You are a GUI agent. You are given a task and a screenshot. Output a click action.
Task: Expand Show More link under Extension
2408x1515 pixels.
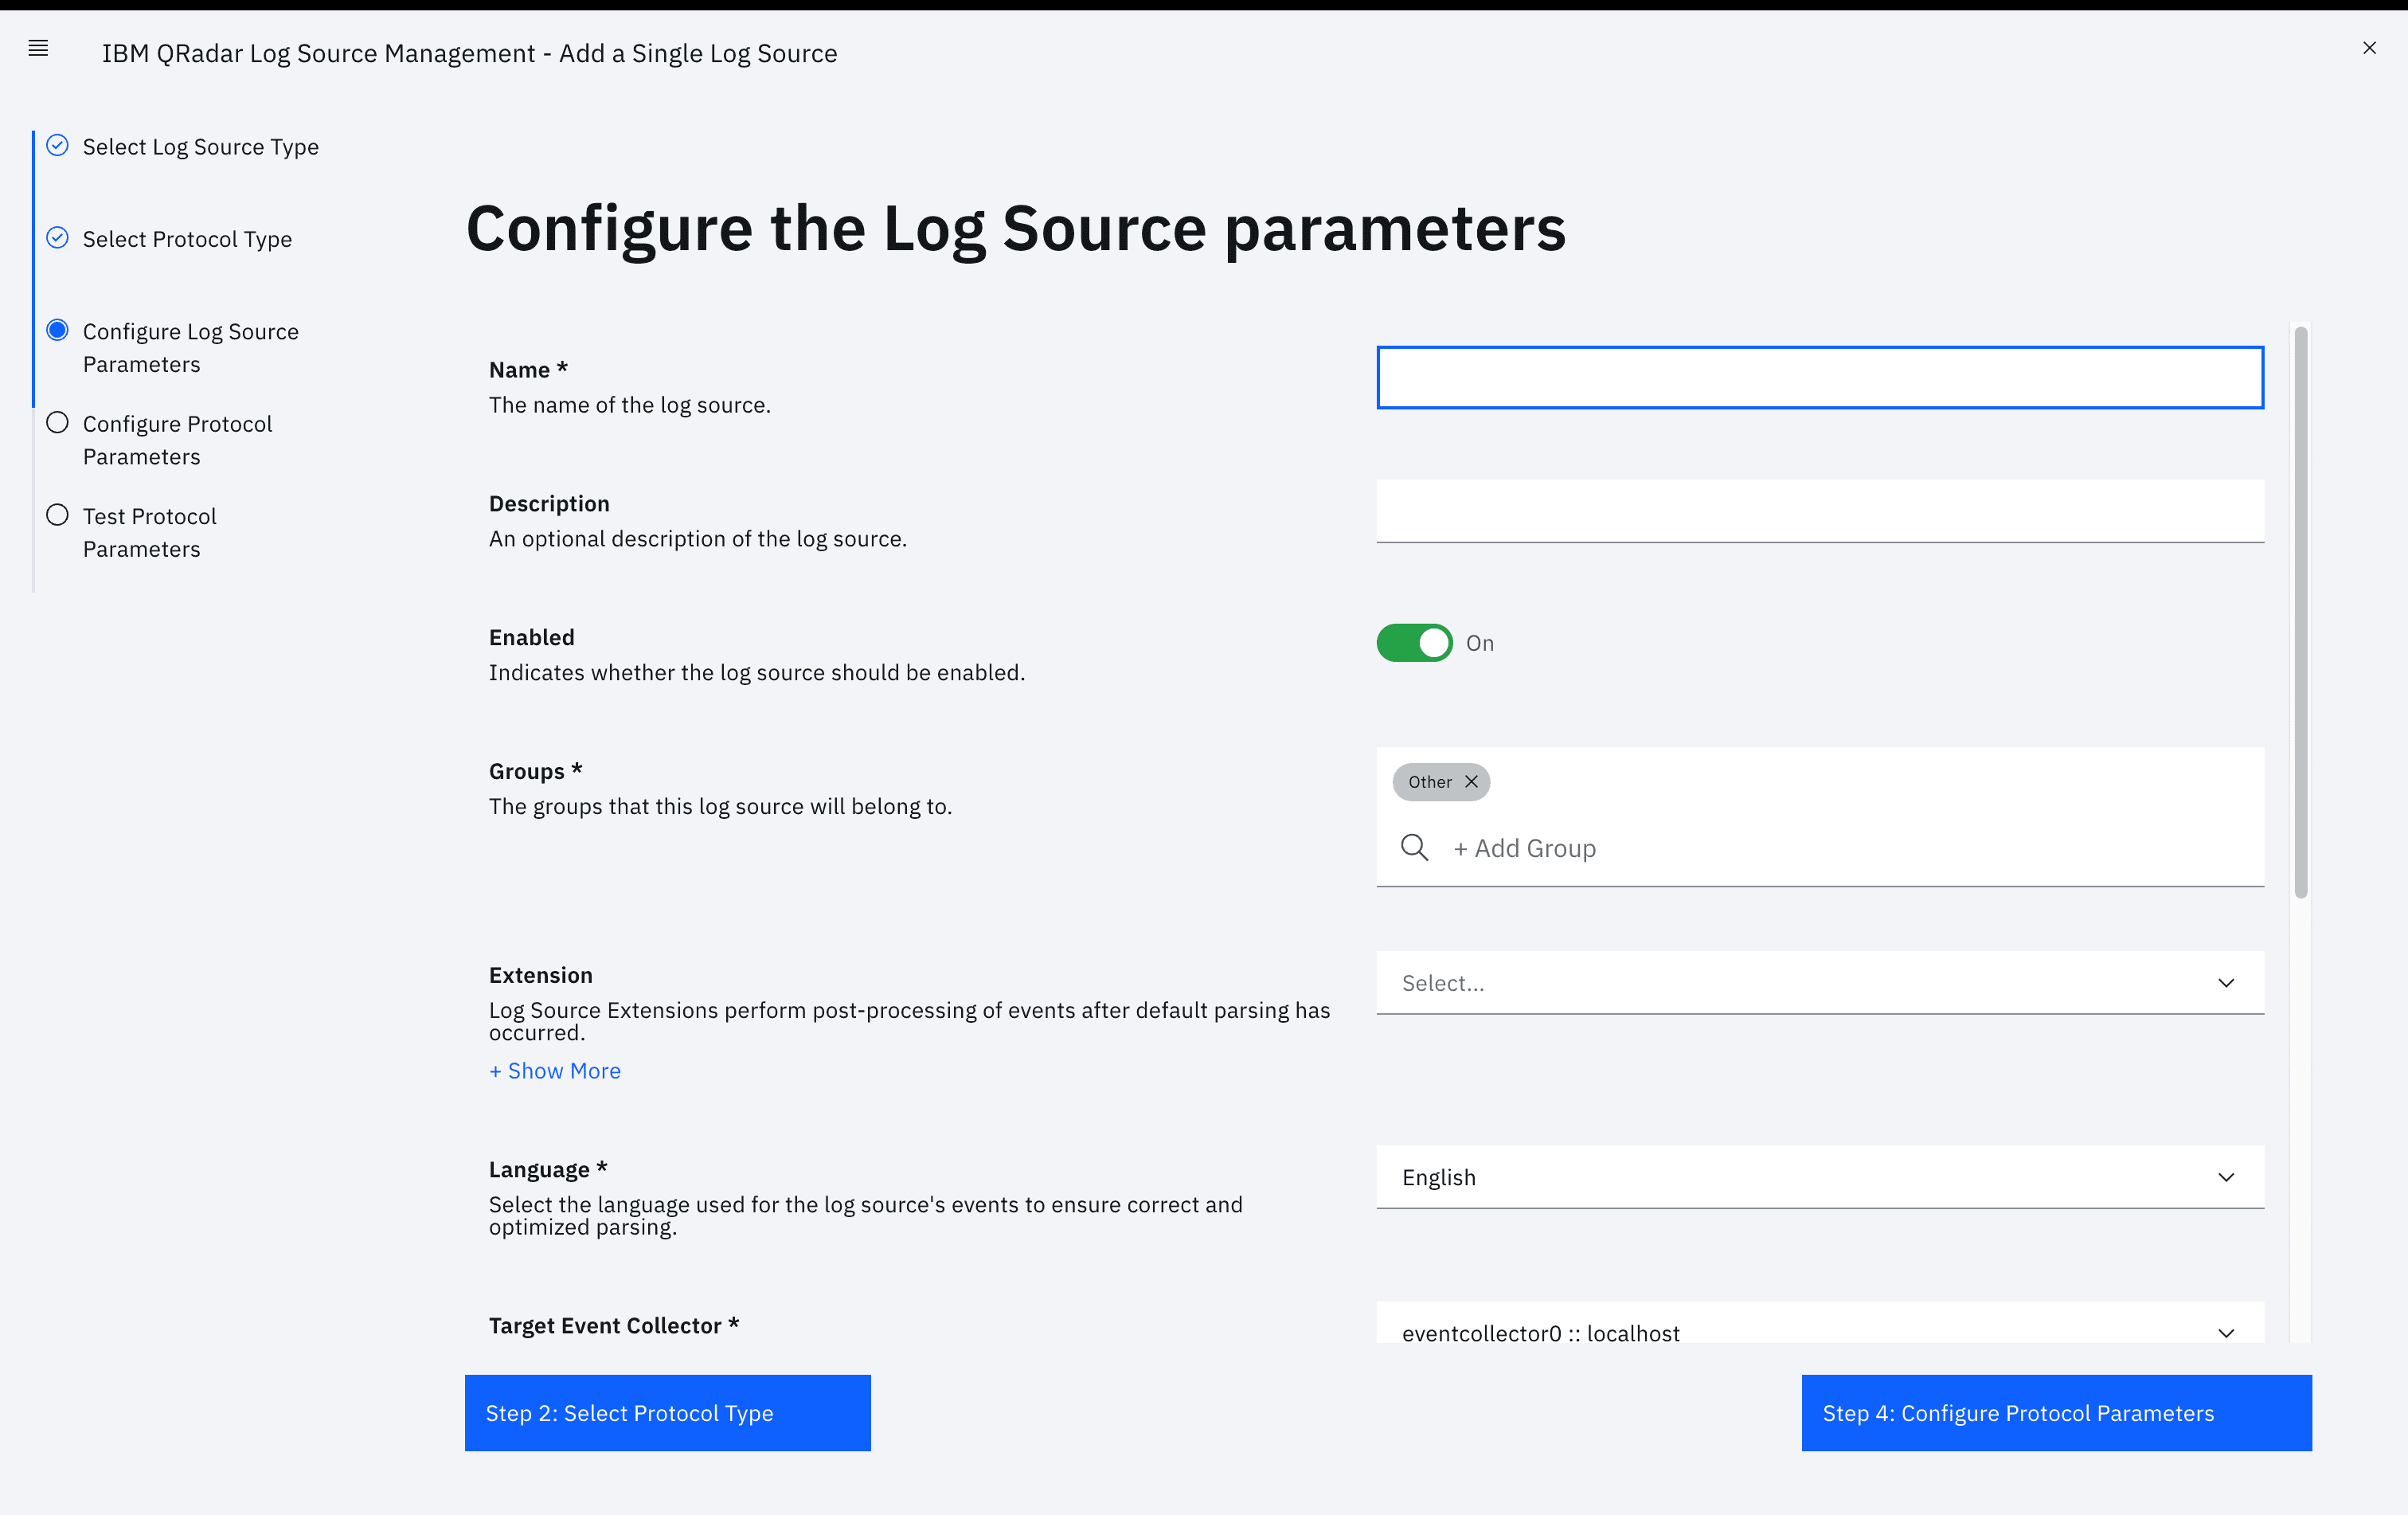[555, 1071]
